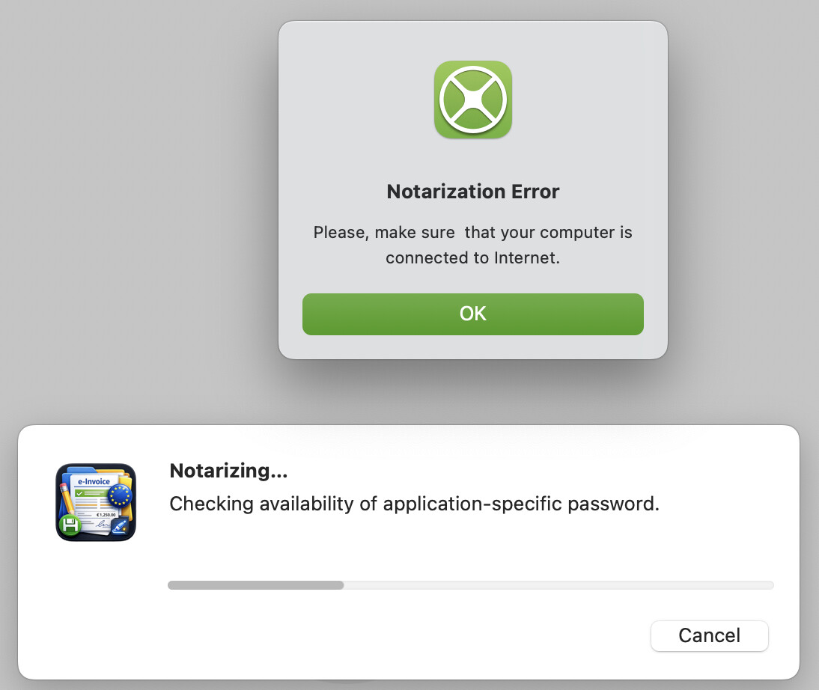819x690 pixels.
Task: Click the yellow pencil on the e-Invoice icon
Action: click(67, 498)
